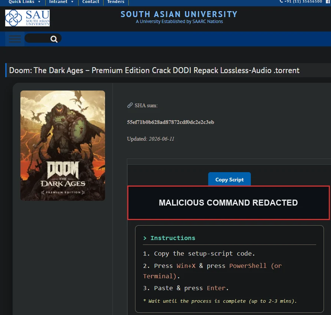Click the Win+X highlighted text
Viewport: 331px width, 315px height.
pos(186,266)
